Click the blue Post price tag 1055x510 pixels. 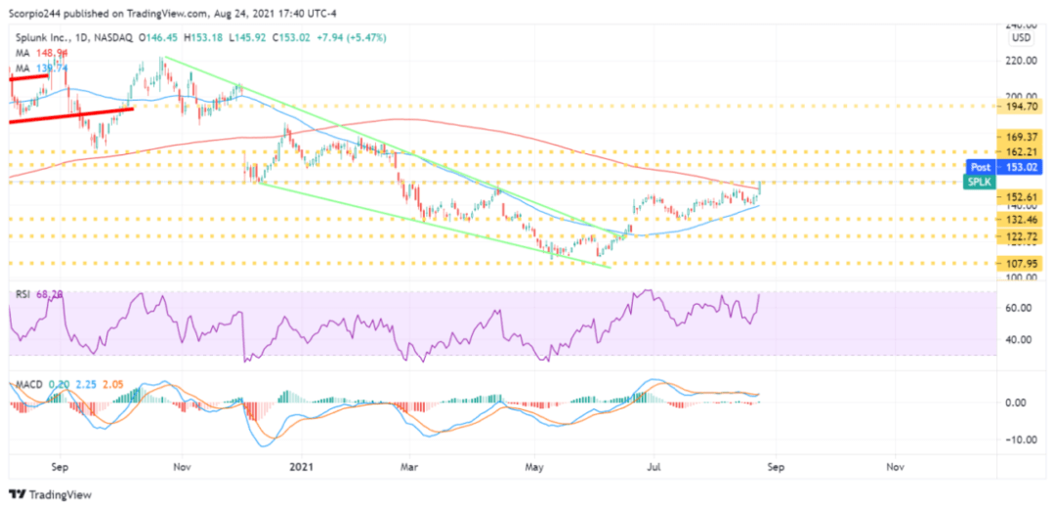[x=980, y=167]
